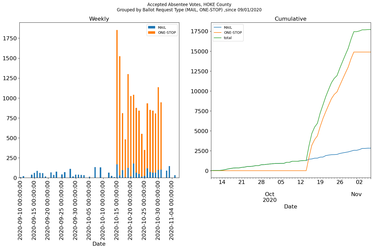Click the ONE-STOP label in Cumulative legend
Screen dimensions: 373x249
pyautogui.click(x=233, y=33)
